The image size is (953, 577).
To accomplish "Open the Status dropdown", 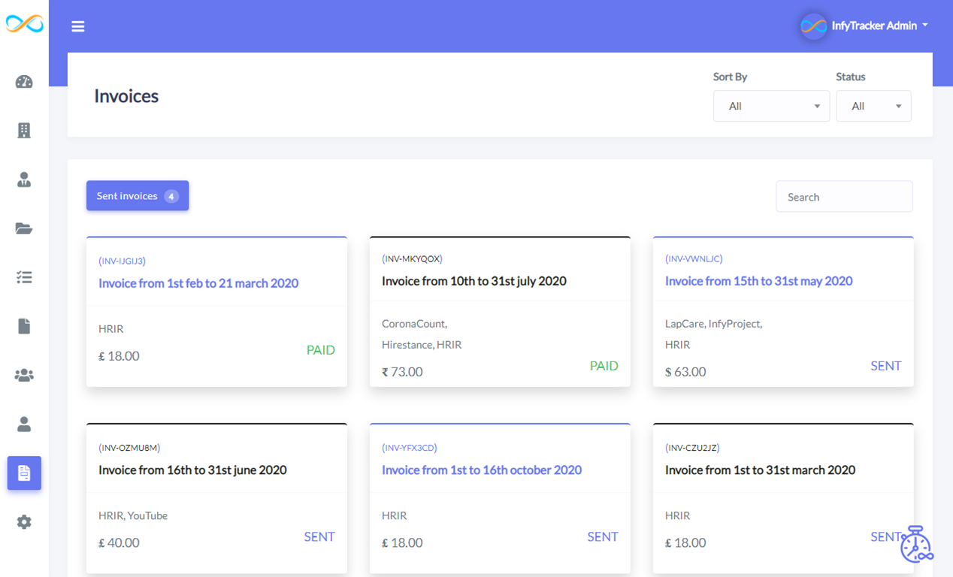I will tap(873, 106).
